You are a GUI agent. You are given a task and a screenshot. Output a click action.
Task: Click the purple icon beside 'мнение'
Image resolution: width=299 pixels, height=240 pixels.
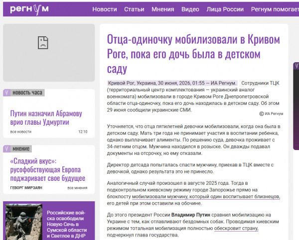[6, 149]
